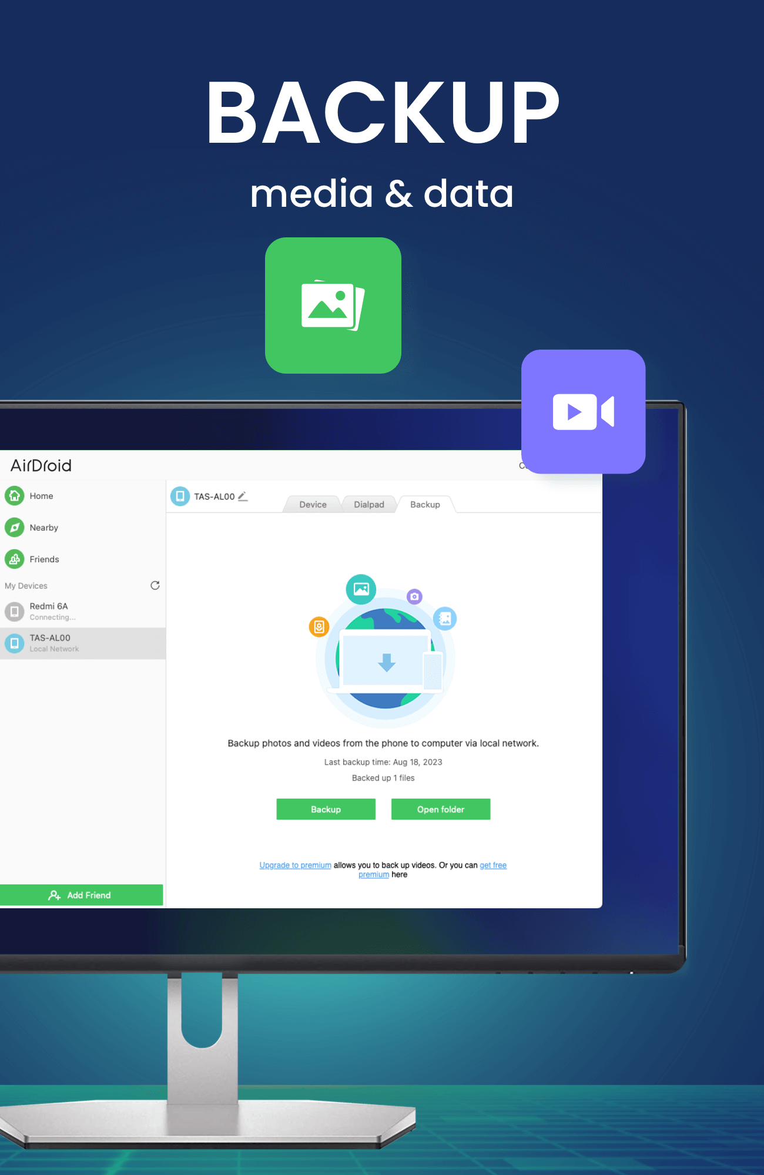Click the Add Friend person icon

54,895
